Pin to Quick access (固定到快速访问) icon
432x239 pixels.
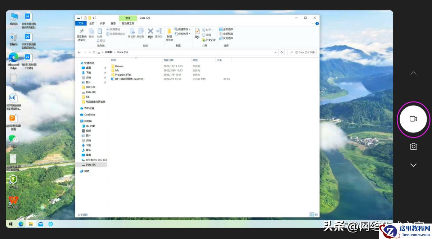pos(82,35)
